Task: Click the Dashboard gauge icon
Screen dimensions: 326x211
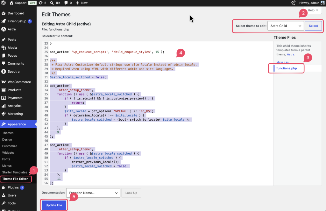Action: [x=4, y=13]
